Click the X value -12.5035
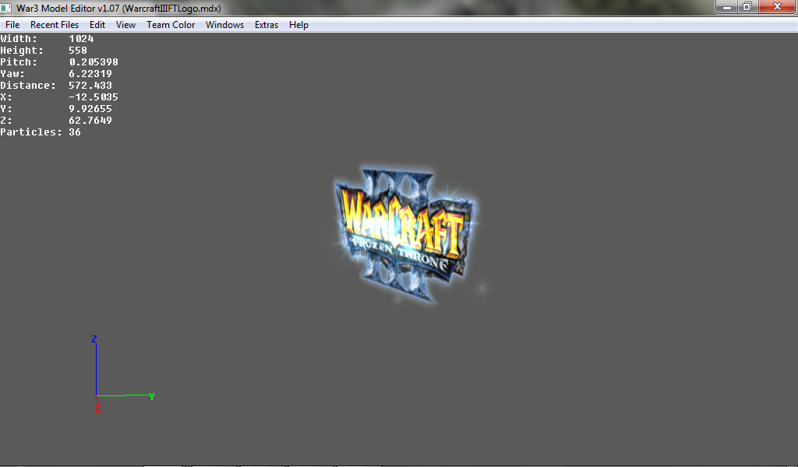Image resolution: width=798 pixels, height=467 pixels. (94, 97)
